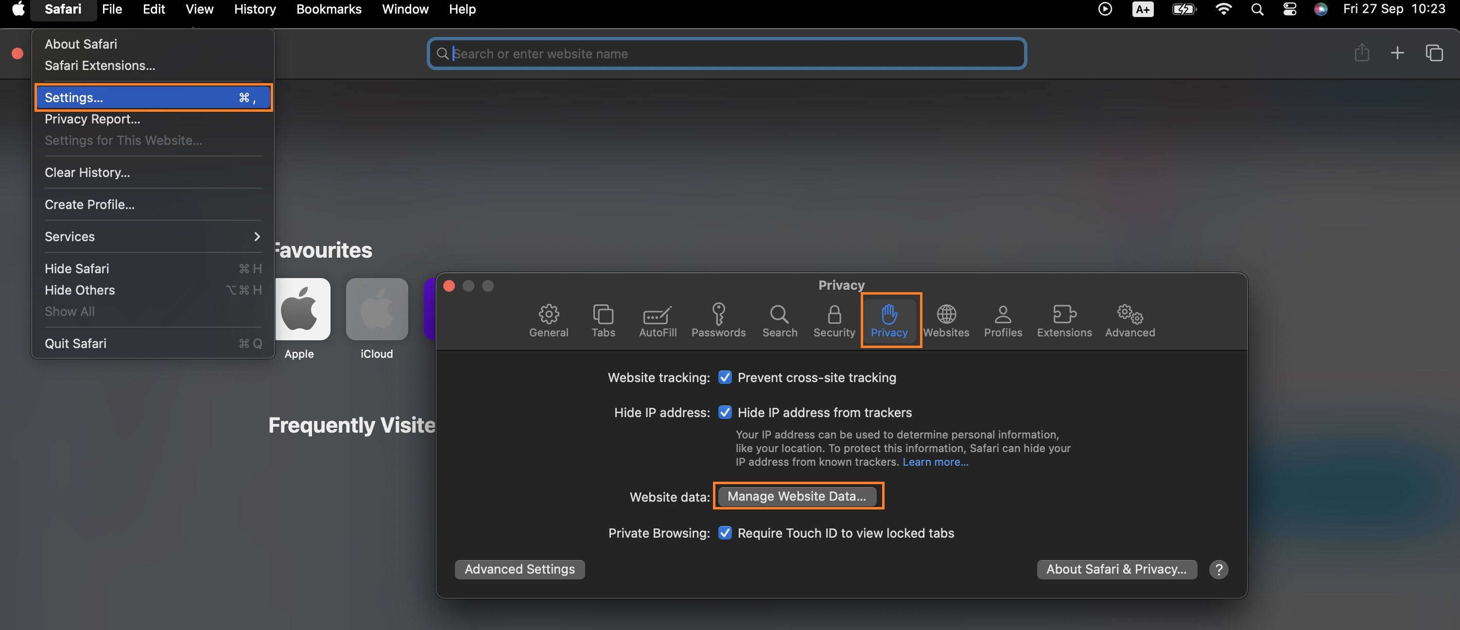Image resolution: width=1460 pixels, height=630 pixels.
Task: Switch to the Tabs settings pane
Action: point(603,320)
